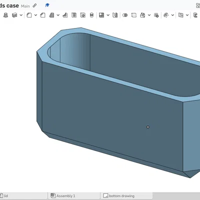
Task: Expand the Draft tool dropdown arrow
Action: 58,15
